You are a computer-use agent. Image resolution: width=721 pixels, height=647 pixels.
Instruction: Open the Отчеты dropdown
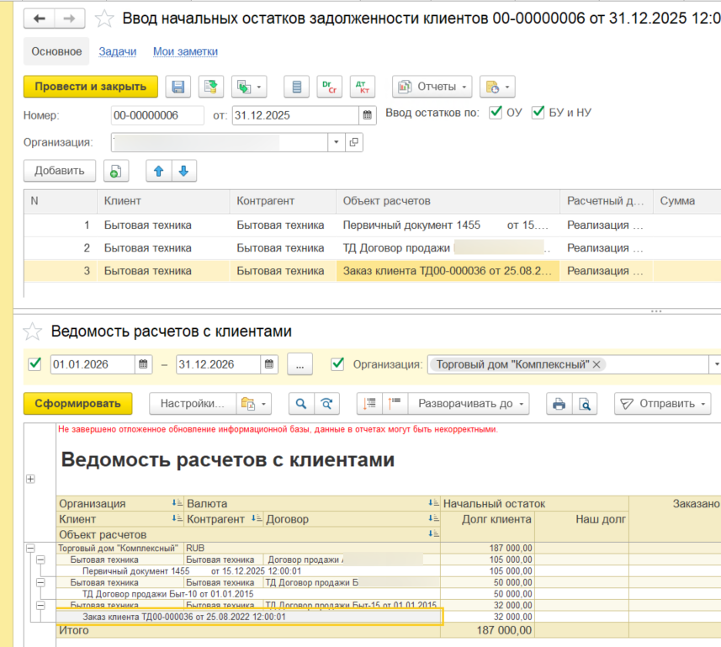click(433, 86)
